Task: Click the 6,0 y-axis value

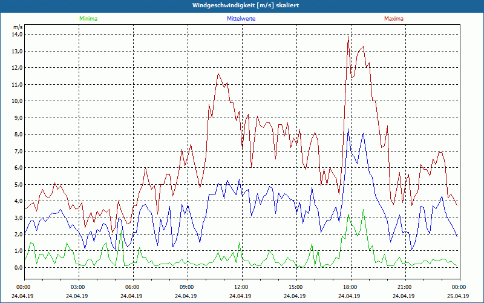Action: pyautogui.click(x=19, y=168)
